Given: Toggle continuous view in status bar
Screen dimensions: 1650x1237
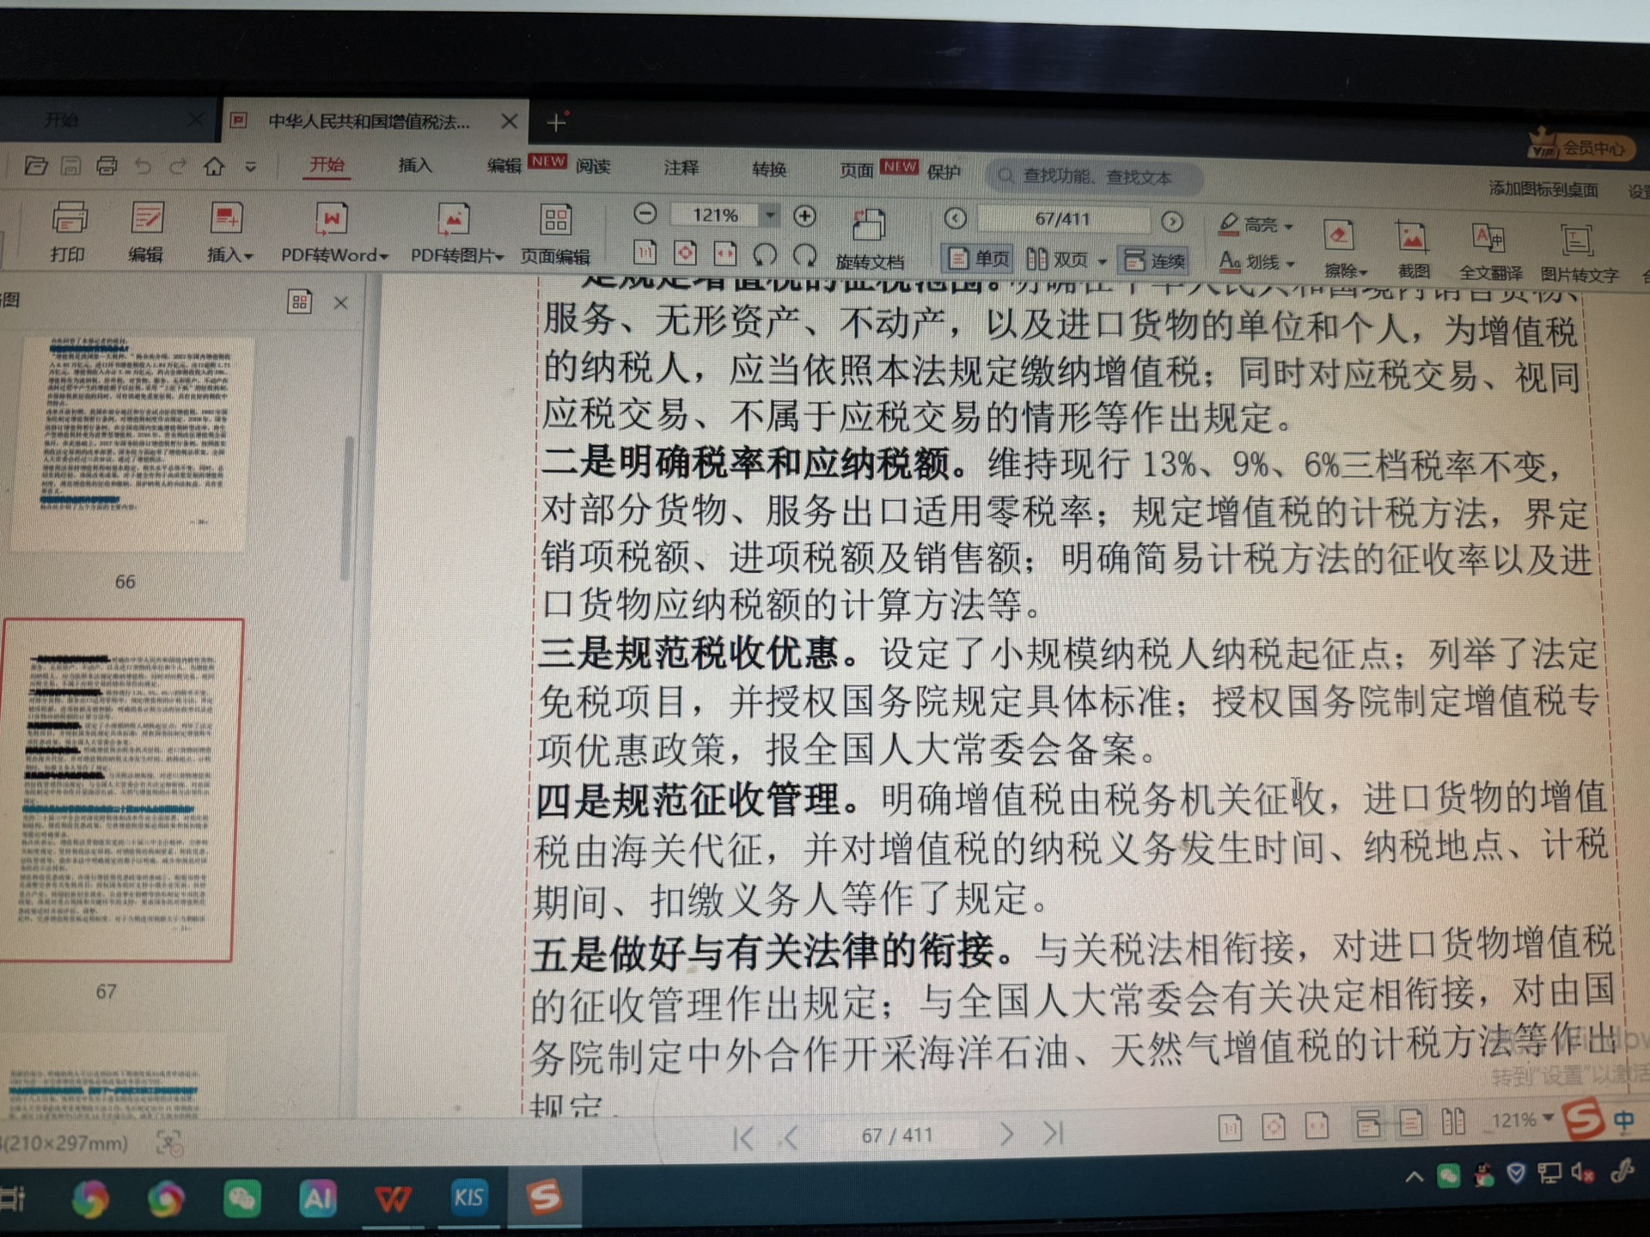Looking at the screenshot, I should [x=1367, y=1123].
